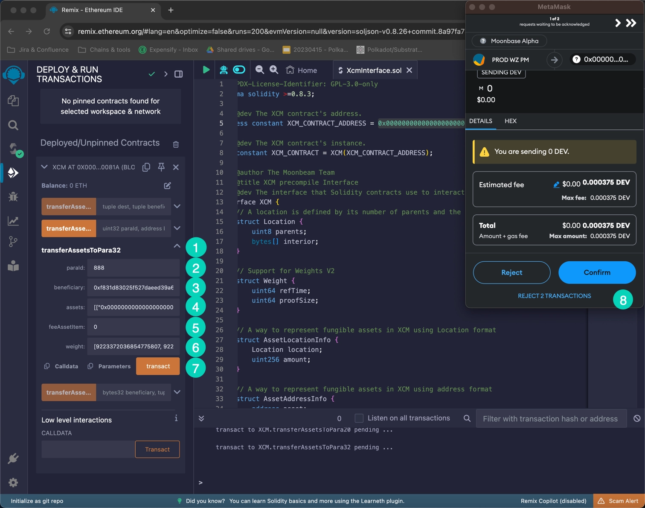Open Jira & Confluence bookmark folder
Viewport: 645px width, 508px height.
coord(38,50)
